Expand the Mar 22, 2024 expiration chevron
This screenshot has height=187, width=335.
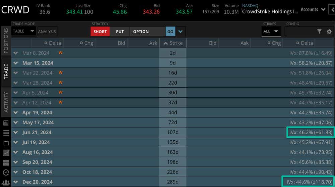(16, 73)
